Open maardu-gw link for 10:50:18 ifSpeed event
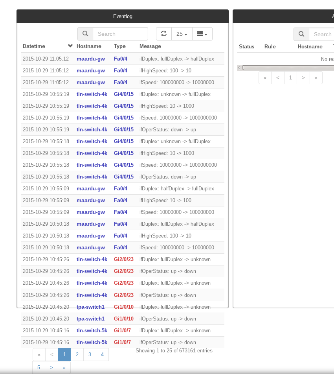 [x=91, y=248]
